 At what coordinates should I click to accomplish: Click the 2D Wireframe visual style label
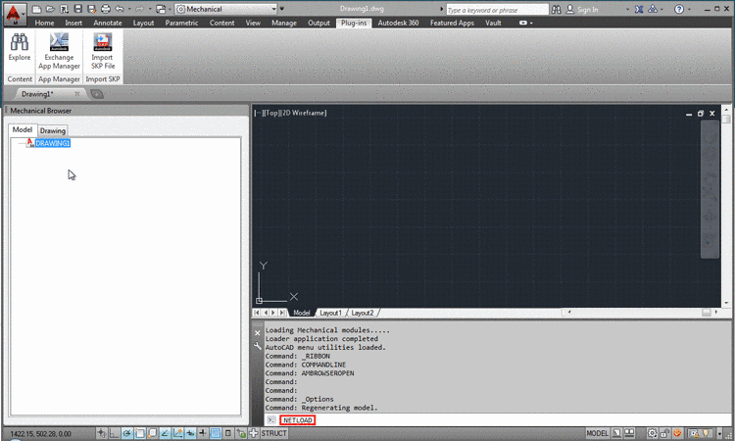pyautogui.click(x=304, y=113)
